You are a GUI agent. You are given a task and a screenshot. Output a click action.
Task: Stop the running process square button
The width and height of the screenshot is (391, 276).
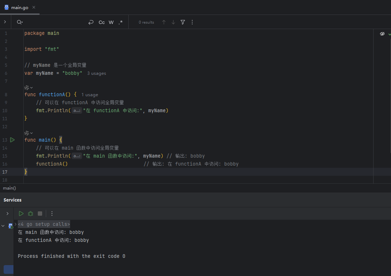pyautogui.click(x=40, y=214)
